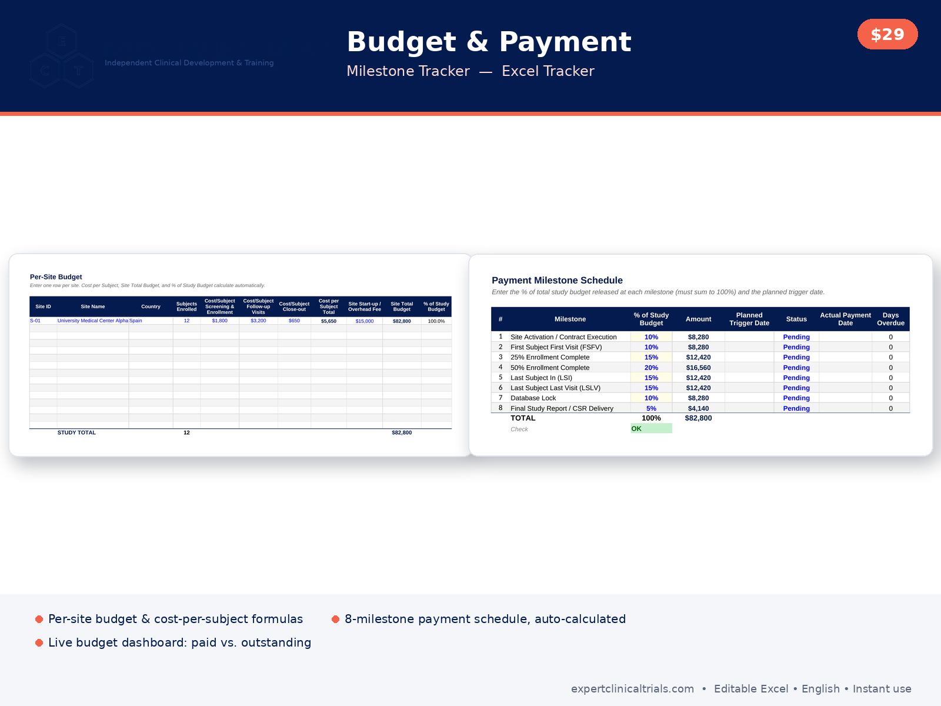Screen dimensions: 941x706
Task: Click the Instant use footer text
Action: [882, 688]
